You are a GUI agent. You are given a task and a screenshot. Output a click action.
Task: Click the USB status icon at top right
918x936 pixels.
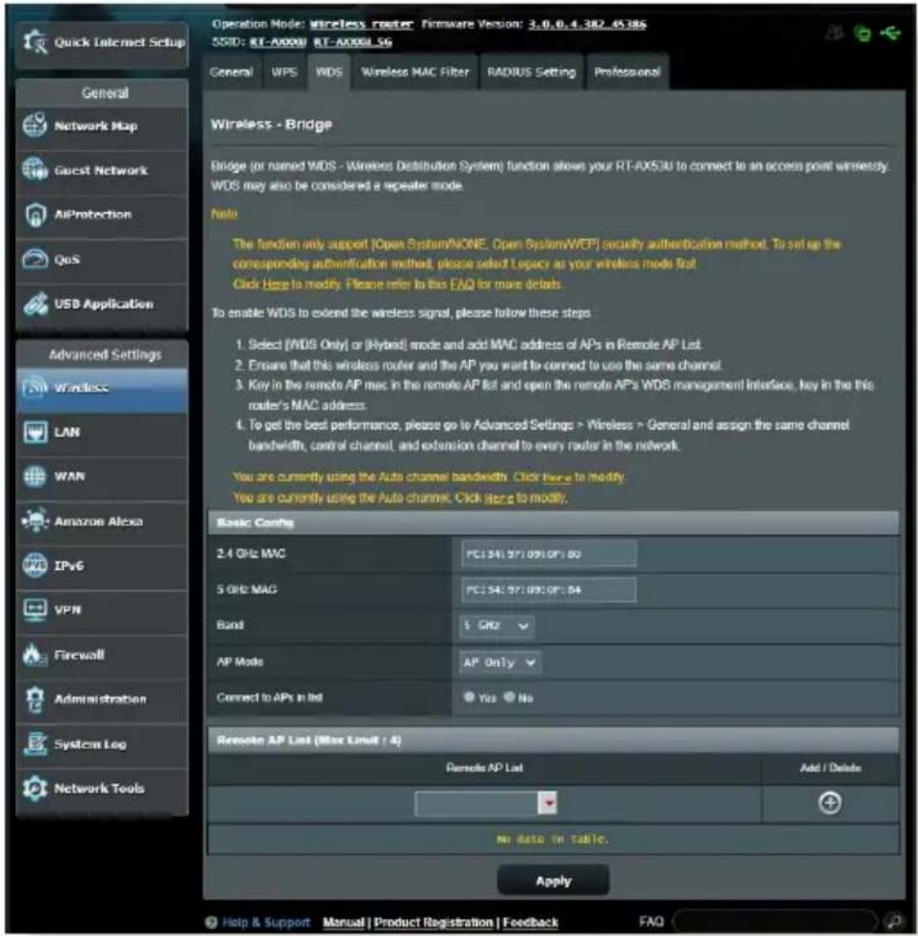(890, 33)
